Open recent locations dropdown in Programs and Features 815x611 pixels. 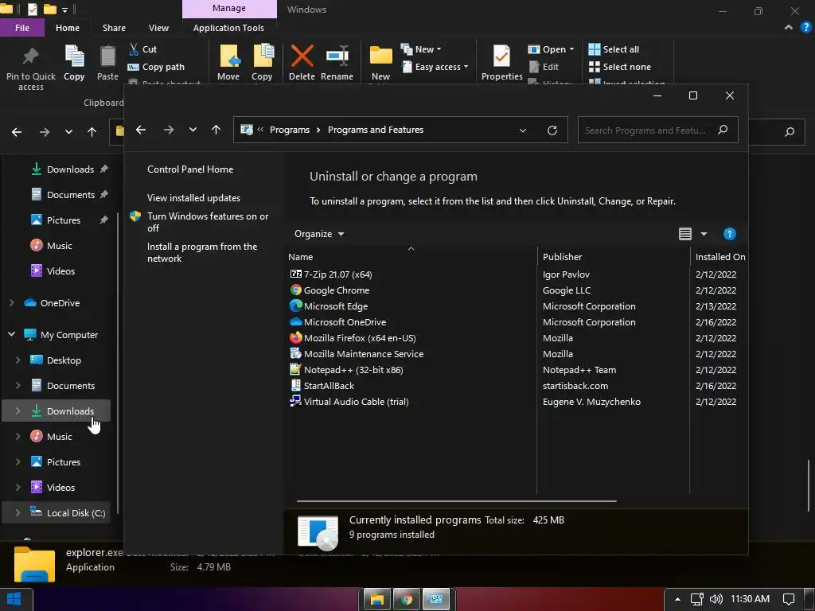[x=193, y=130]
